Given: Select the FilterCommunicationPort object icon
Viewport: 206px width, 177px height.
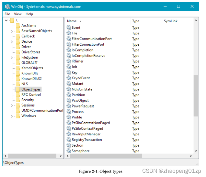Looking at the screenshot, I should [x=69, y=39].
